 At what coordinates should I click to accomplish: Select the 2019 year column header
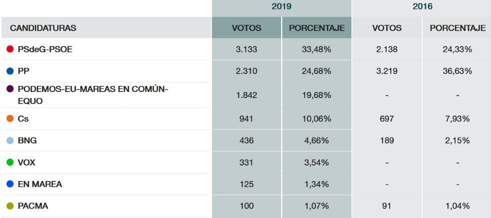pos(282,7)
